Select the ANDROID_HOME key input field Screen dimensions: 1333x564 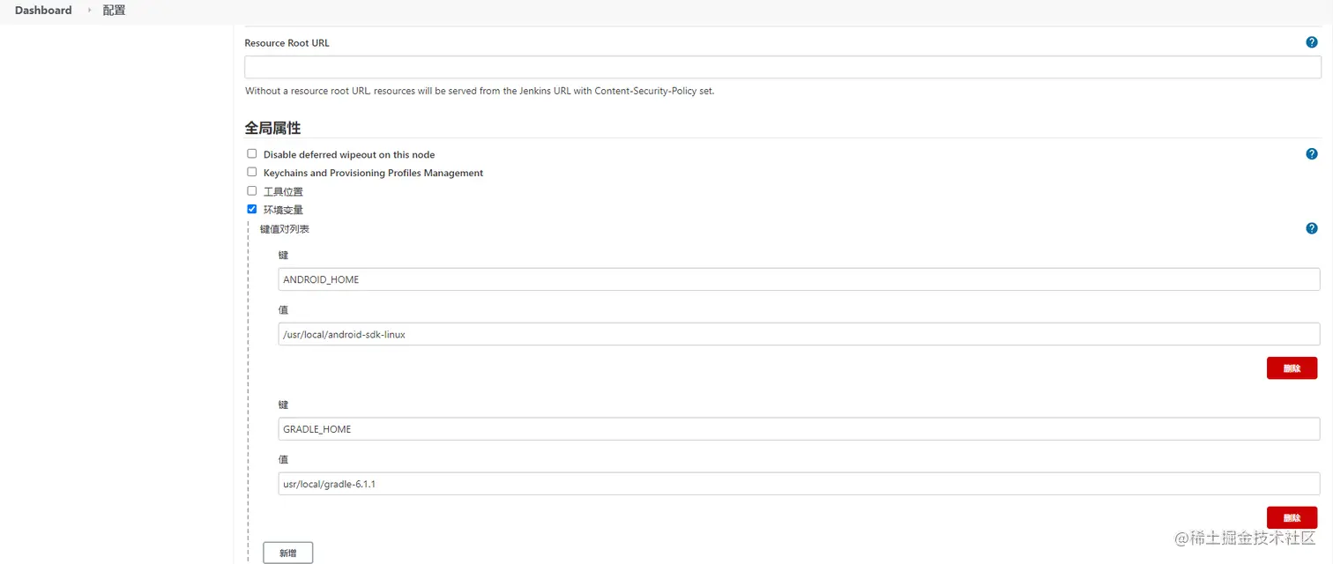pyautogui.click(x=798, y=279)
